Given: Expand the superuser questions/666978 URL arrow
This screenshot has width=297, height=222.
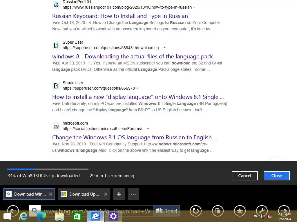Looking at the screenshot, I should pos(137,88).
